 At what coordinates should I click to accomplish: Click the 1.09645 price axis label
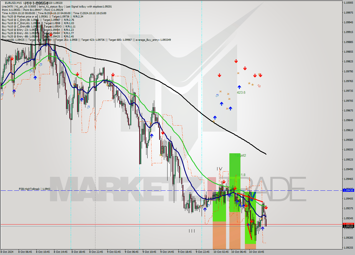(348, 120)
